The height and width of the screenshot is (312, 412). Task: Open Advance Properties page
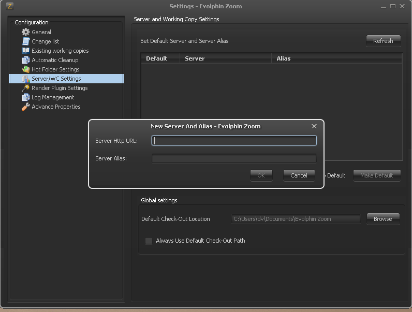pos(56,107)
